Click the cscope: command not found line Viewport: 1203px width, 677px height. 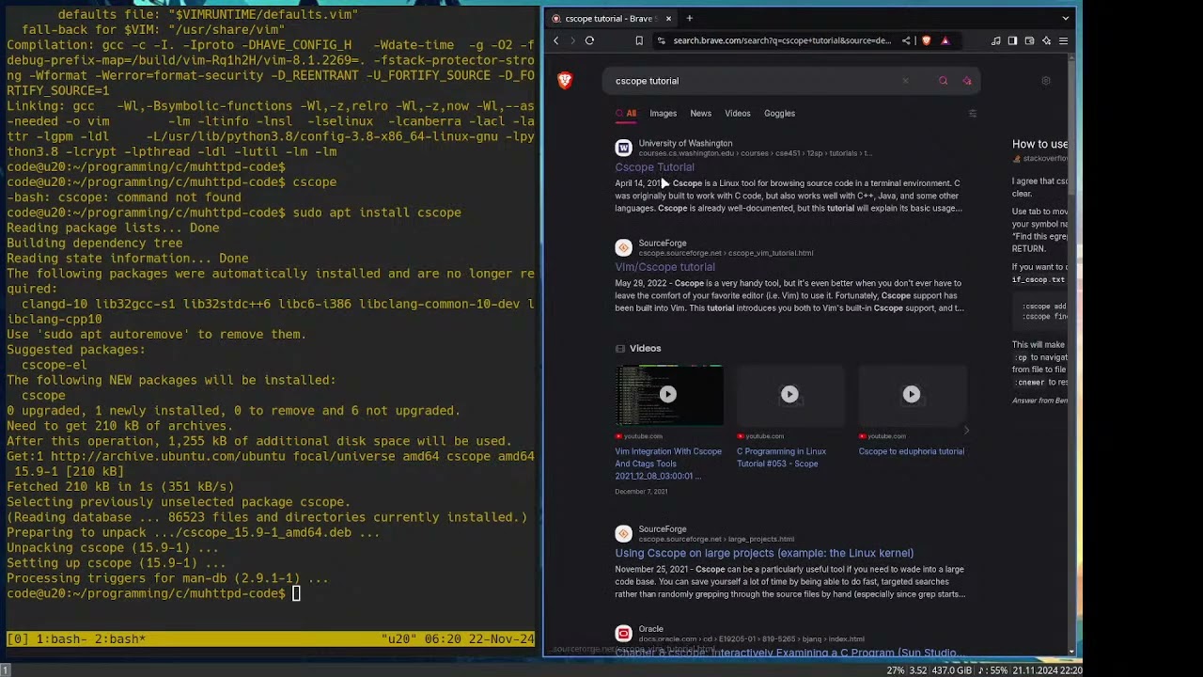(x=124, y=197)
